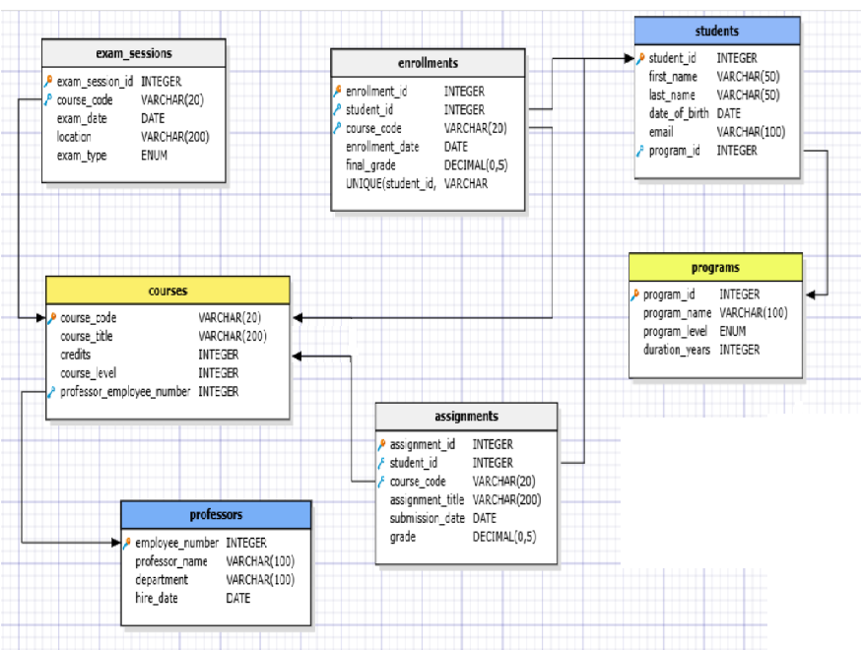Click the key icon beside students' student_id
This screenshot has height=650, width=861.
tap(640, 58)
